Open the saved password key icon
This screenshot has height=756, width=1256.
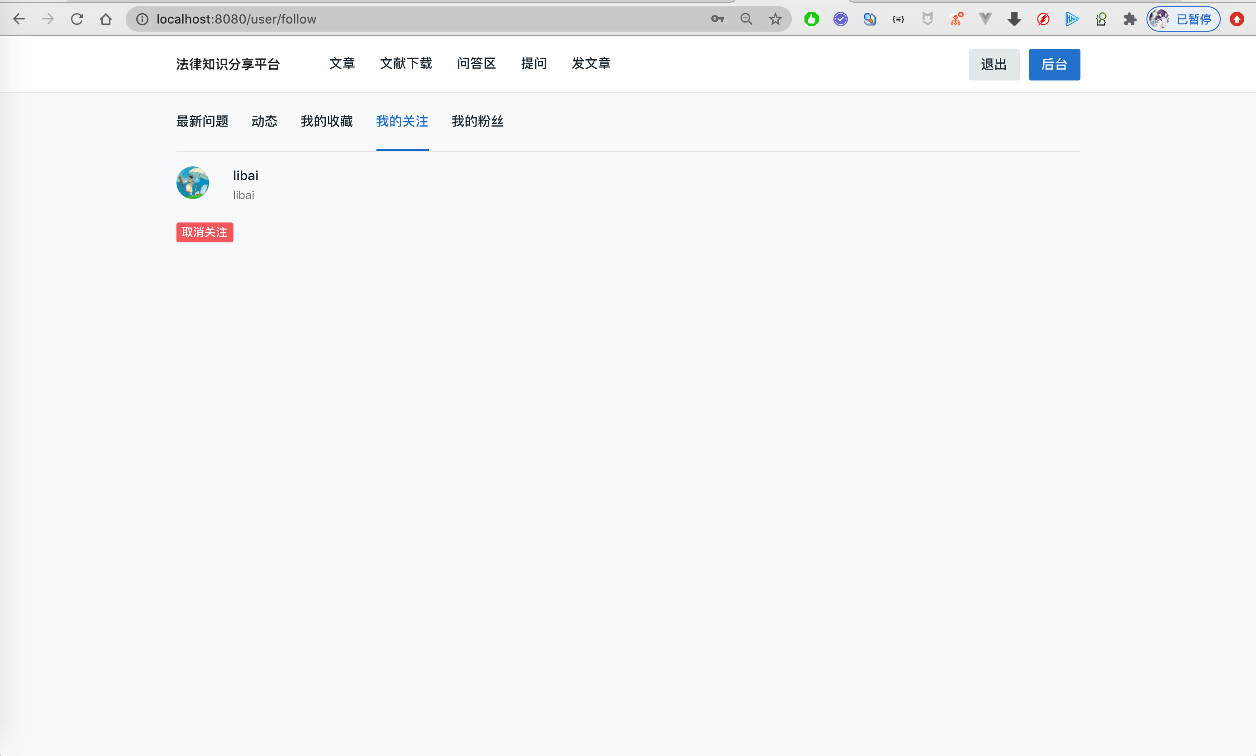717,19
